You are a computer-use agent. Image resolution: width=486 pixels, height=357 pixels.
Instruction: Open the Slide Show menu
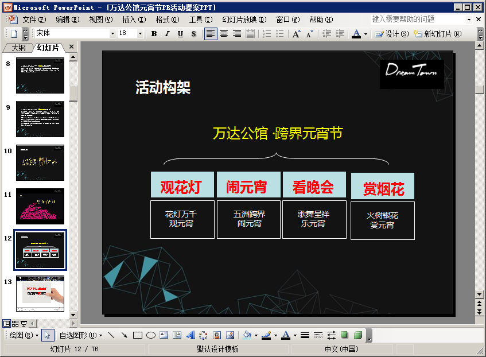(244, 20)
